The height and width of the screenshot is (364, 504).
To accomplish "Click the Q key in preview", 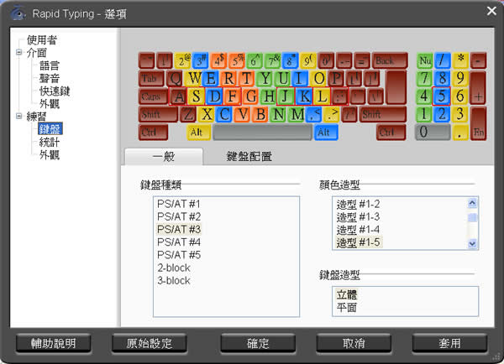I will 176,79.
